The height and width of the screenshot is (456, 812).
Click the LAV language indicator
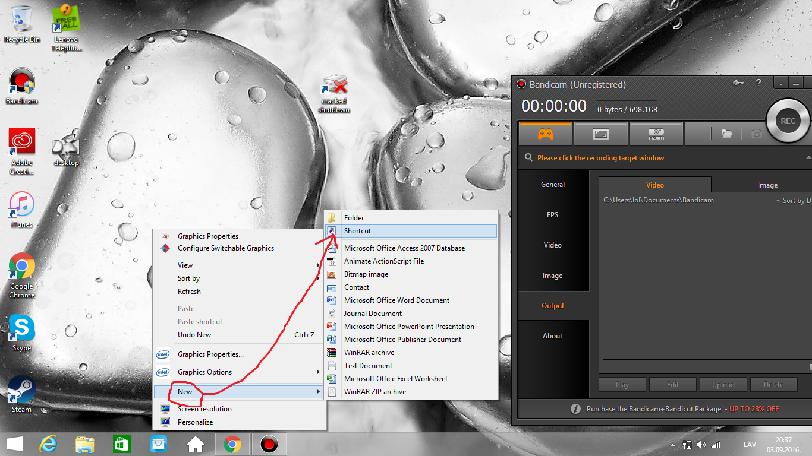coord(750,445)
